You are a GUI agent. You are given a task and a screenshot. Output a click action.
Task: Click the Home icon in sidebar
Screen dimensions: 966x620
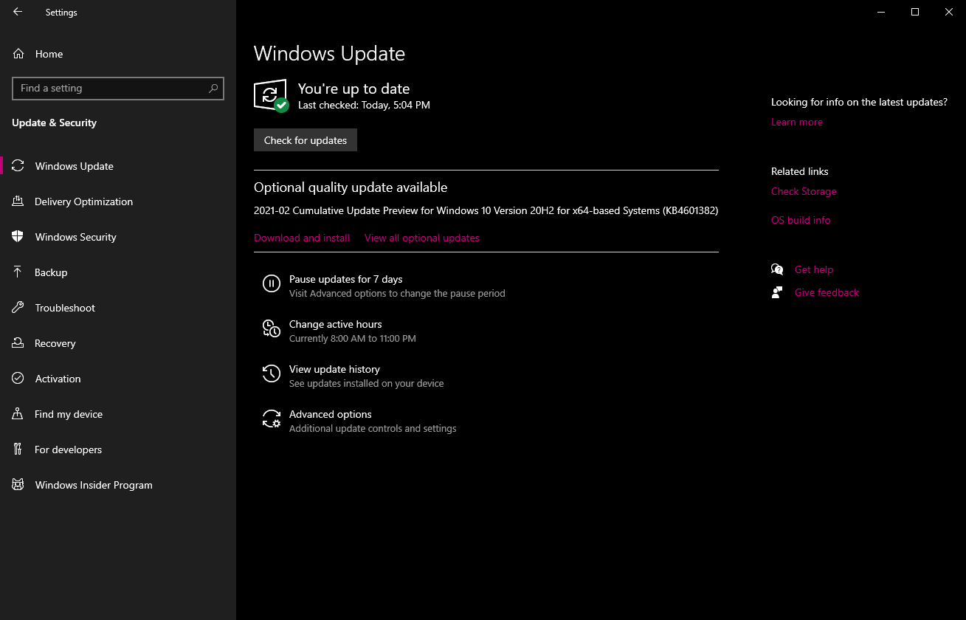tap(18, 54)
